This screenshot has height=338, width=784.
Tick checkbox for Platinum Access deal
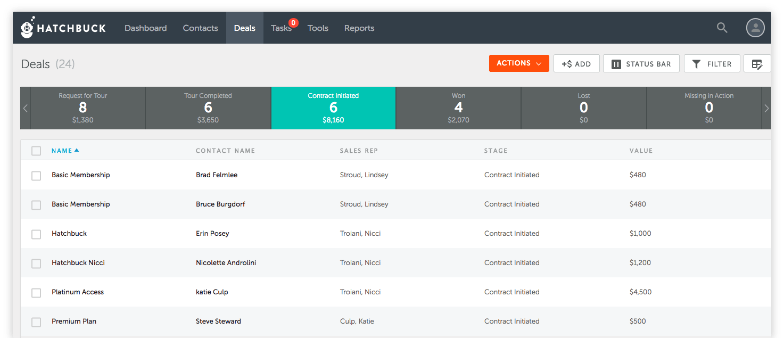click(36, 293)
